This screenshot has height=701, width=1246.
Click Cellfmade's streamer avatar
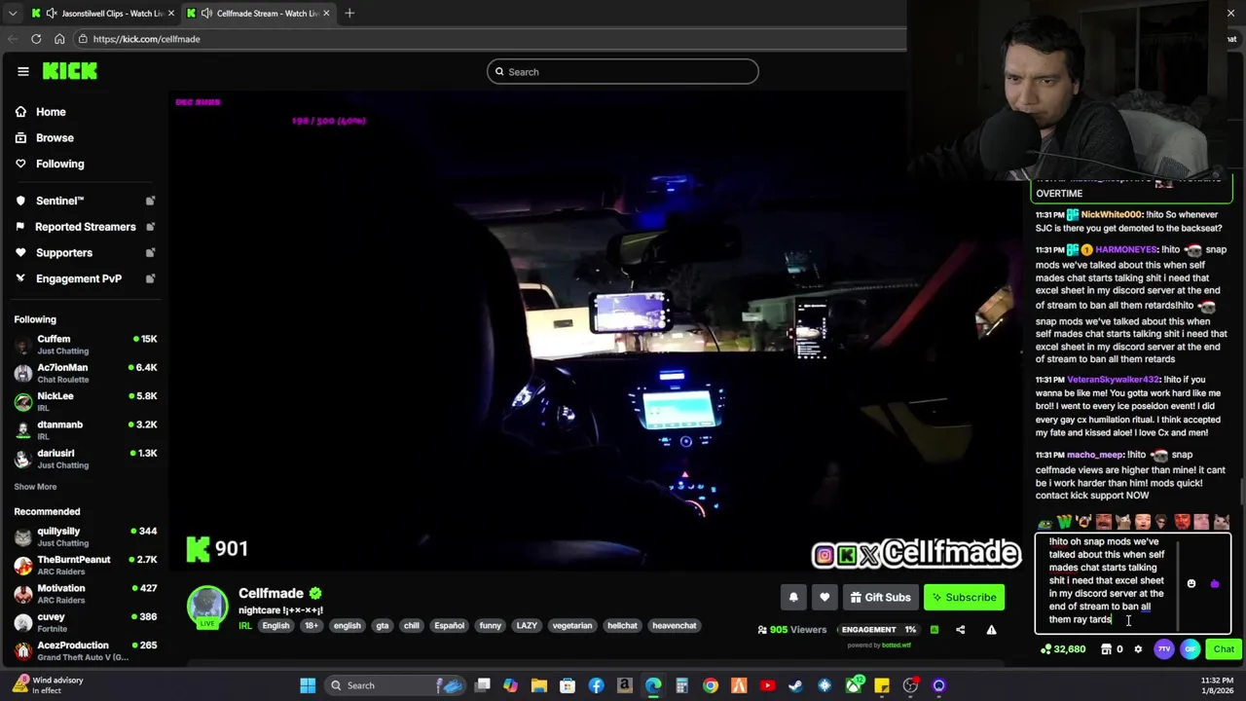[x=207, y=606]
